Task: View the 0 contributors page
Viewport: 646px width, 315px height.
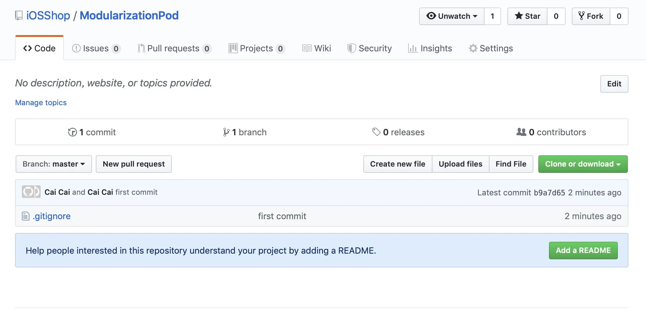Action: click(551, 132)
